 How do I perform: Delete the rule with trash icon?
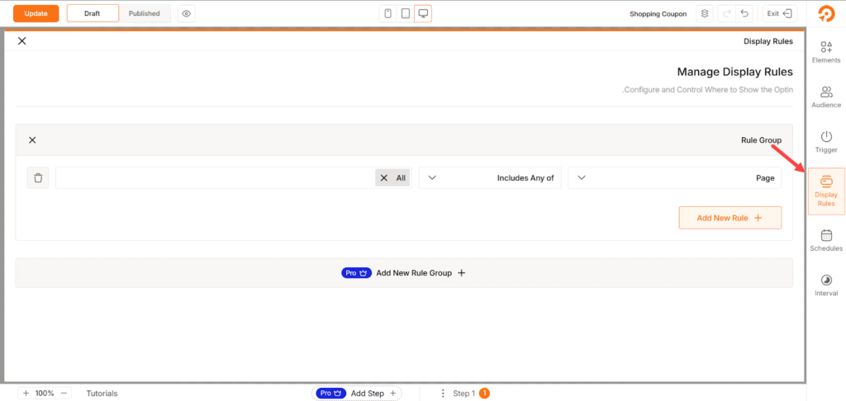coord(38,178)
